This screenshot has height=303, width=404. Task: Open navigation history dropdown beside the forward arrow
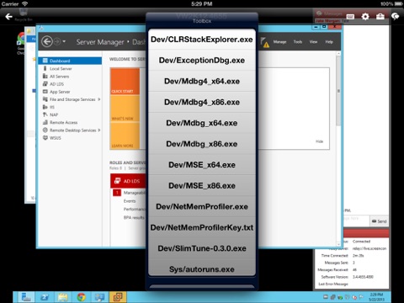click(x=64, y=41)
